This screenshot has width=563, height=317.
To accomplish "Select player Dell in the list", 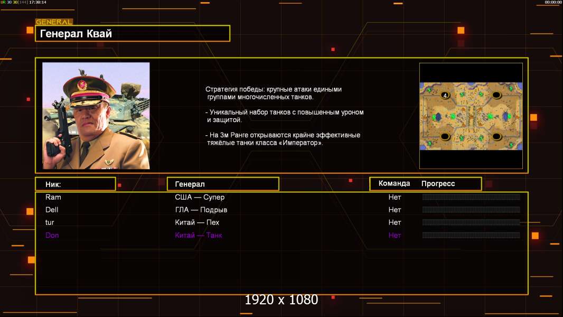I will point(52,210).
